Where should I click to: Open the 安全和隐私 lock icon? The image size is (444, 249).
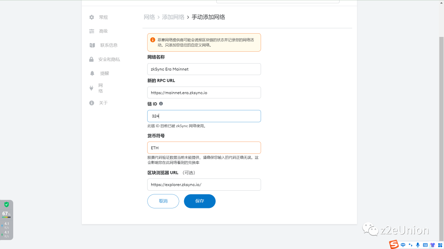tap(91, 59)
